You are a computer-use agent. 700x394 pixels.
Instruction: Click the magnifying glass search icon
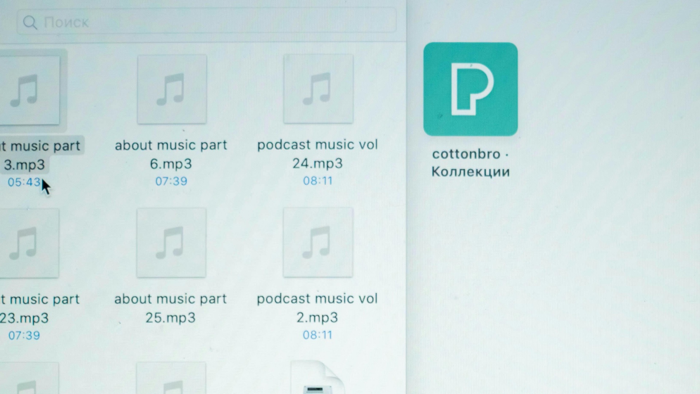[30, 23]
